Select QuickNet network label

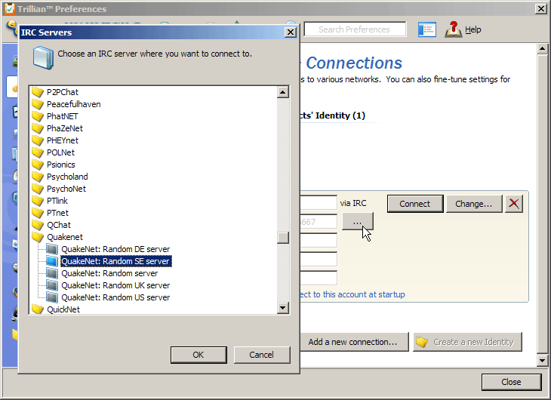[63, 309]
